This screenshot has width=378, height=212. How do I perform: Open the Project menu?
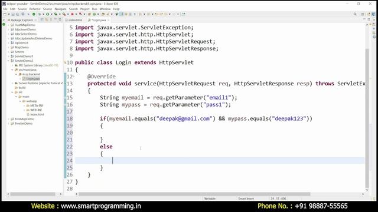[x=84, y=9]
